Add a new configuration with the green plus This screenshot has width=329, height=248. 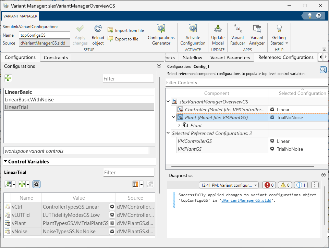tap(8, 78)
